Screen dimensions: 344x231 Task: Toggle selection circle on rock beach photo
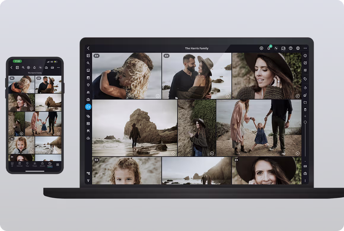(173, 153)
